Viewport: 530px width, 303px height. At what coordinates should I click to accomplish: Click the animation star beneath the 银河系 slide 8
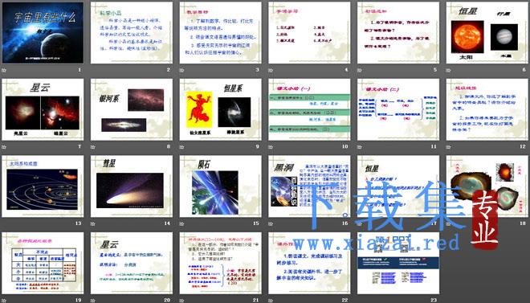93,147
